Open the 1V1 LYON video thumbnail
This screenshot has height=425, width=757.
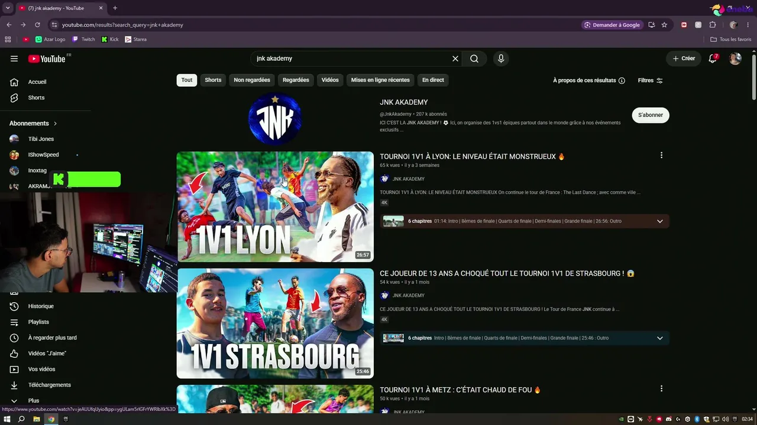click(x=275, y=207)
